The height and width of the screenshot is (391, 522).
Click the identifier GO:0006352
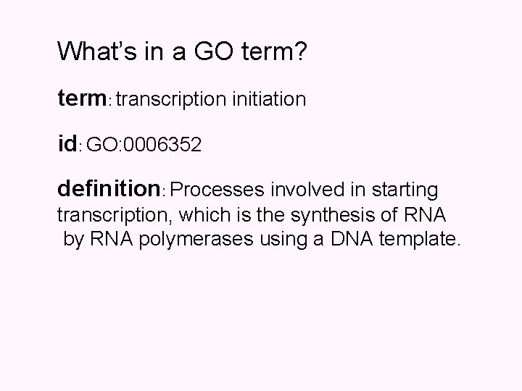(x=144, y=144)
